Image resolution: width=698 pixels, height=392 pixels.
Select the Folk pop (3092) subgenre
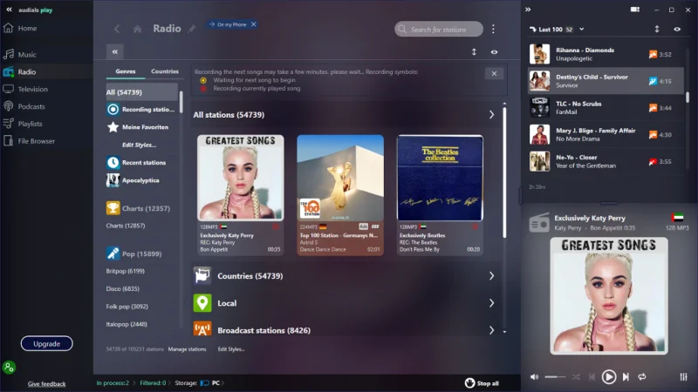tap(127, 307)
